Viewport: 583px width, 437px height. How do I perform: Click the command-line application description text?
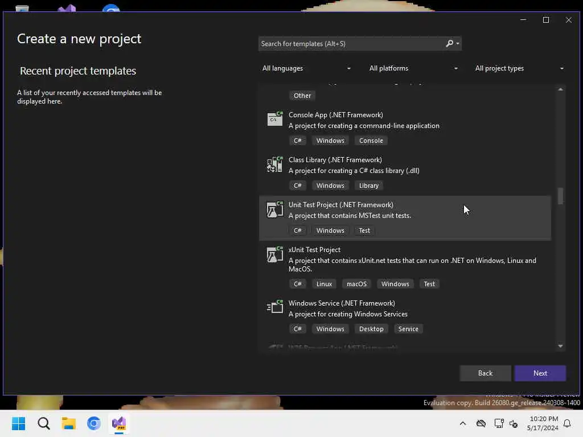364,126
